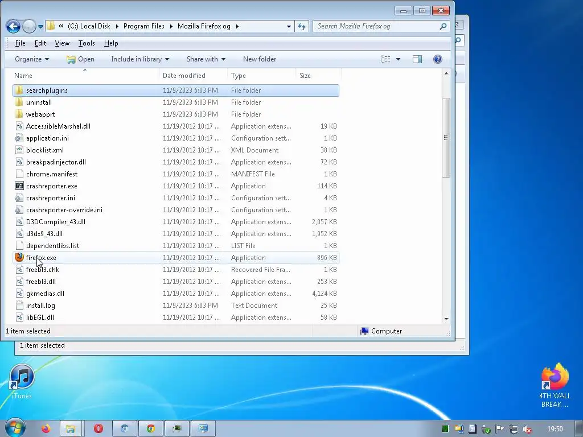Screen dimensions: 583x437
Task: Sort by the Type column header
Action: pos(261,76)
